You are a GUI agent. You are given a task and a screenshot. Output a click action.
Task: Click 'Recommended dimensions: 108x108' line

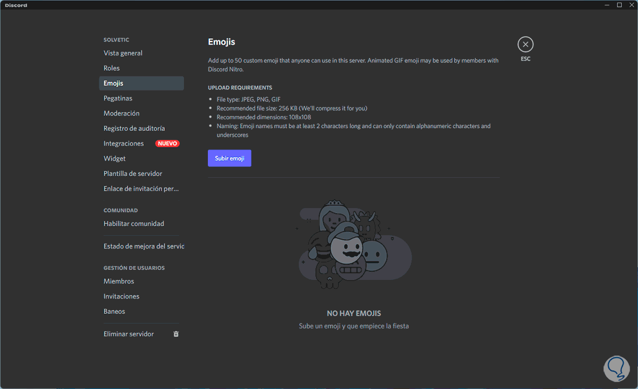point(264,117)
